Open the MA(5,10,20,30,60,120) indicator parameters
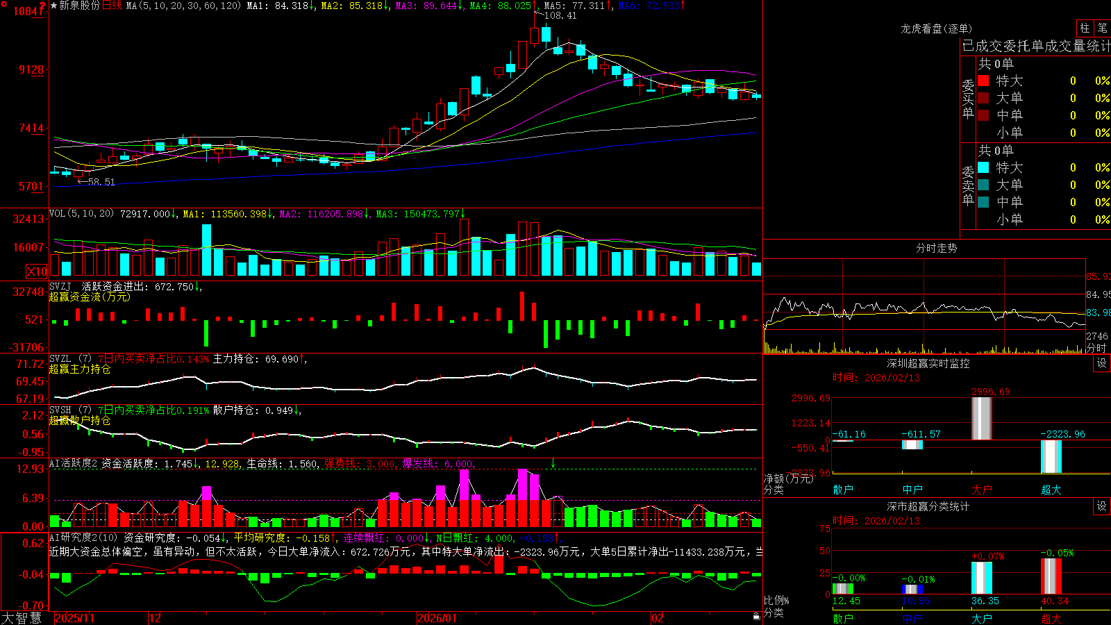 pyautogui.click(x=183, y=6)
